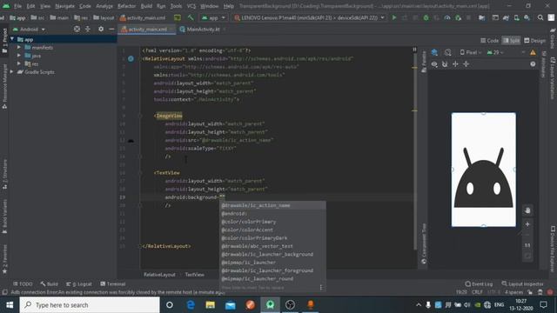Click orientation for preview icon
Image resolution: width=557 pixels, height=313 pixels.
click(x=447, y=52)
